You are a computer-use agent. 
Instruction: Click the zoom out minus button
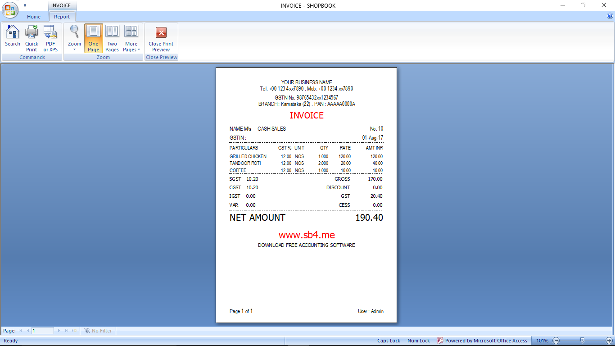[x=556, y=341]
